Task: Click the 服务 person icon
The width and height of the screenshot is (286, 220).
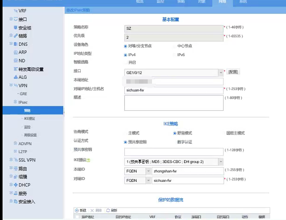Action: click(16, 193)
